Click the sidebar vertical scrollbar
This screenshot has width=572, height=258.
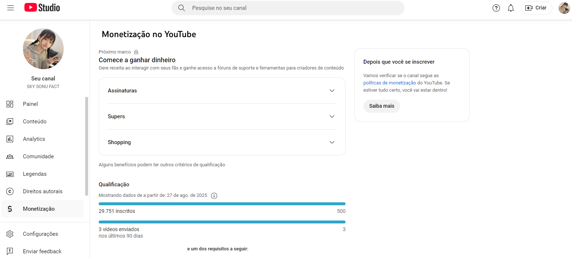87,146
